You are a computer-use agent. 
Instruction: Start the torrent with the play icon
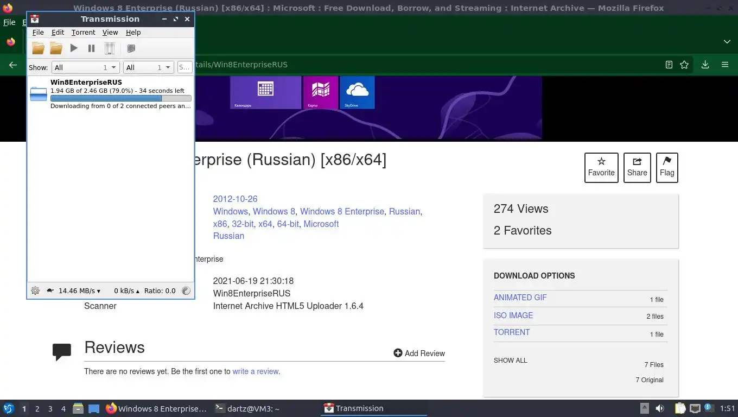74,48
